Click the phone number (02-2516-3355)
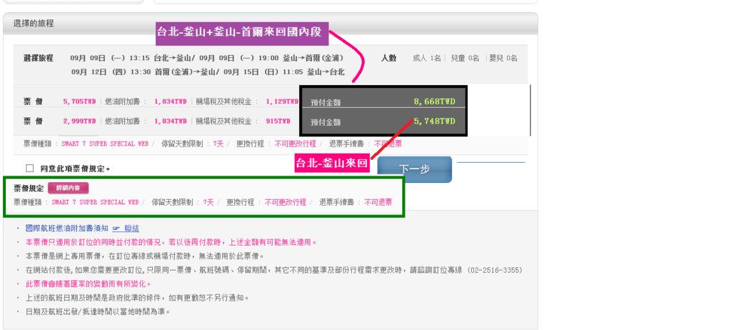731x330 pixels. pyautogui.click(x=494, y=270)
